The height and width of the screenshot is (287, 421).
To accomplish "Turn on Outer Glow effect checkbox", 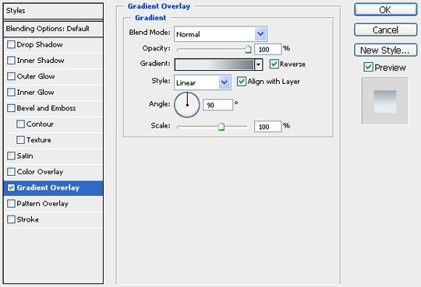I will [x=11, y=76].
